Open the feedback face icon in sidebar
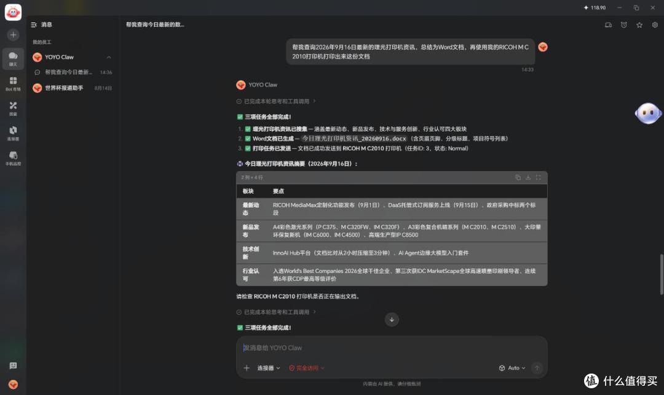The image size is (664, 395). point(13,366)
